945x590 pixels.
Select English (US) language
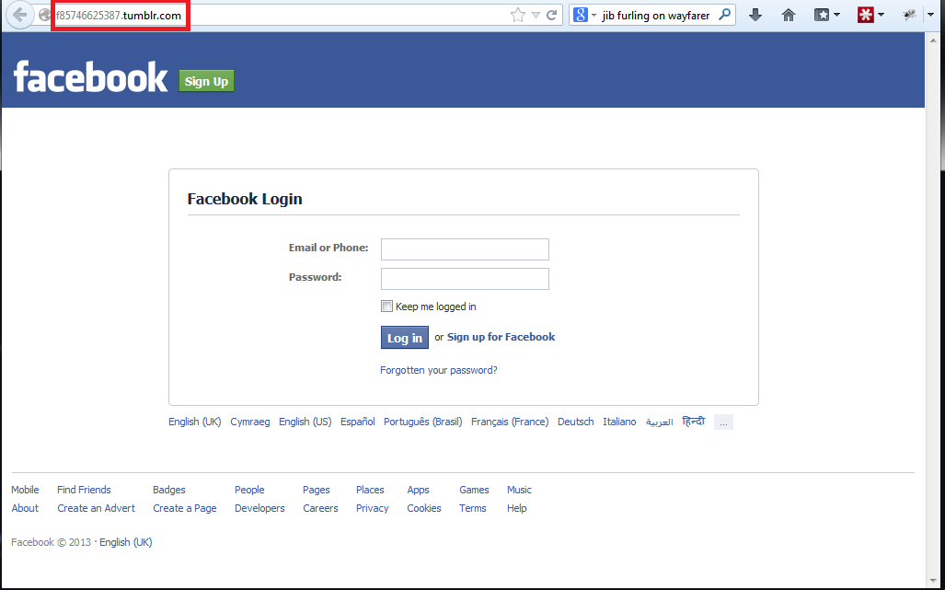tap(305, 422)
